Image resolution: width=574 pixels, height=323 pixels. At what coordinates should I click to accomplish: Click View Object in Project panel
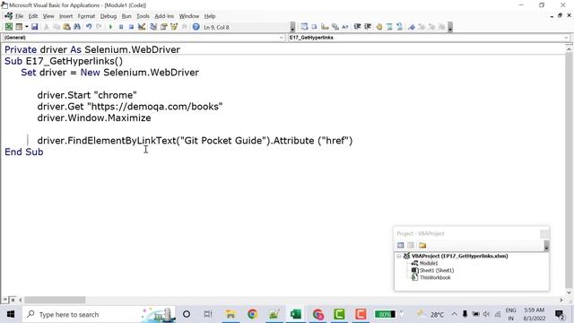411,245
